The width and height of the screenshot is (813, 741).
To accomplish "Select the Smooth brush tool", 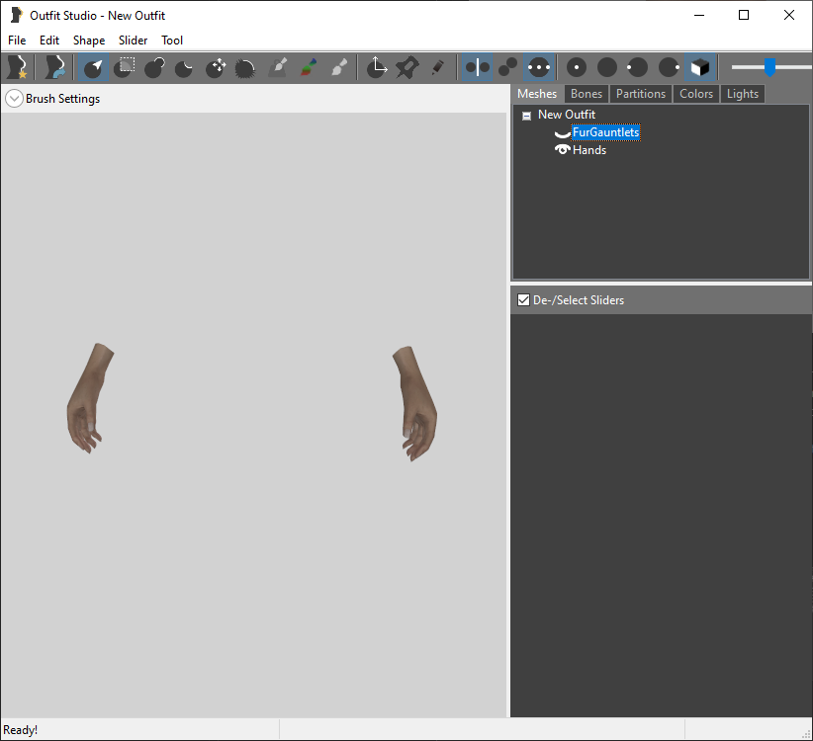I will click(x=245, y=67).
